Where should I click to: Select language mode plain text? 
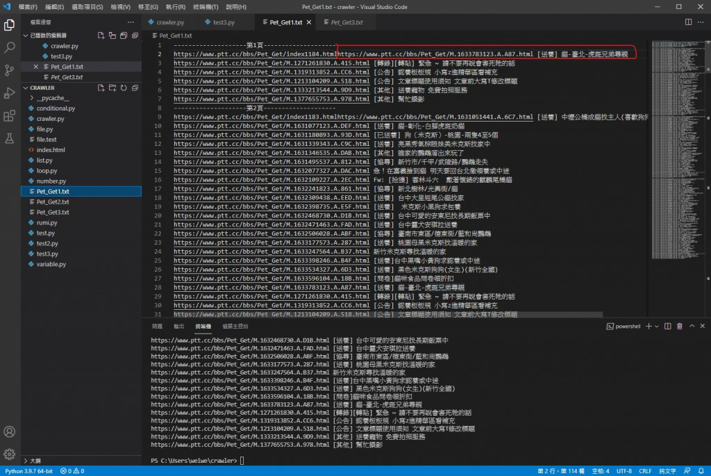click(667, 471)
